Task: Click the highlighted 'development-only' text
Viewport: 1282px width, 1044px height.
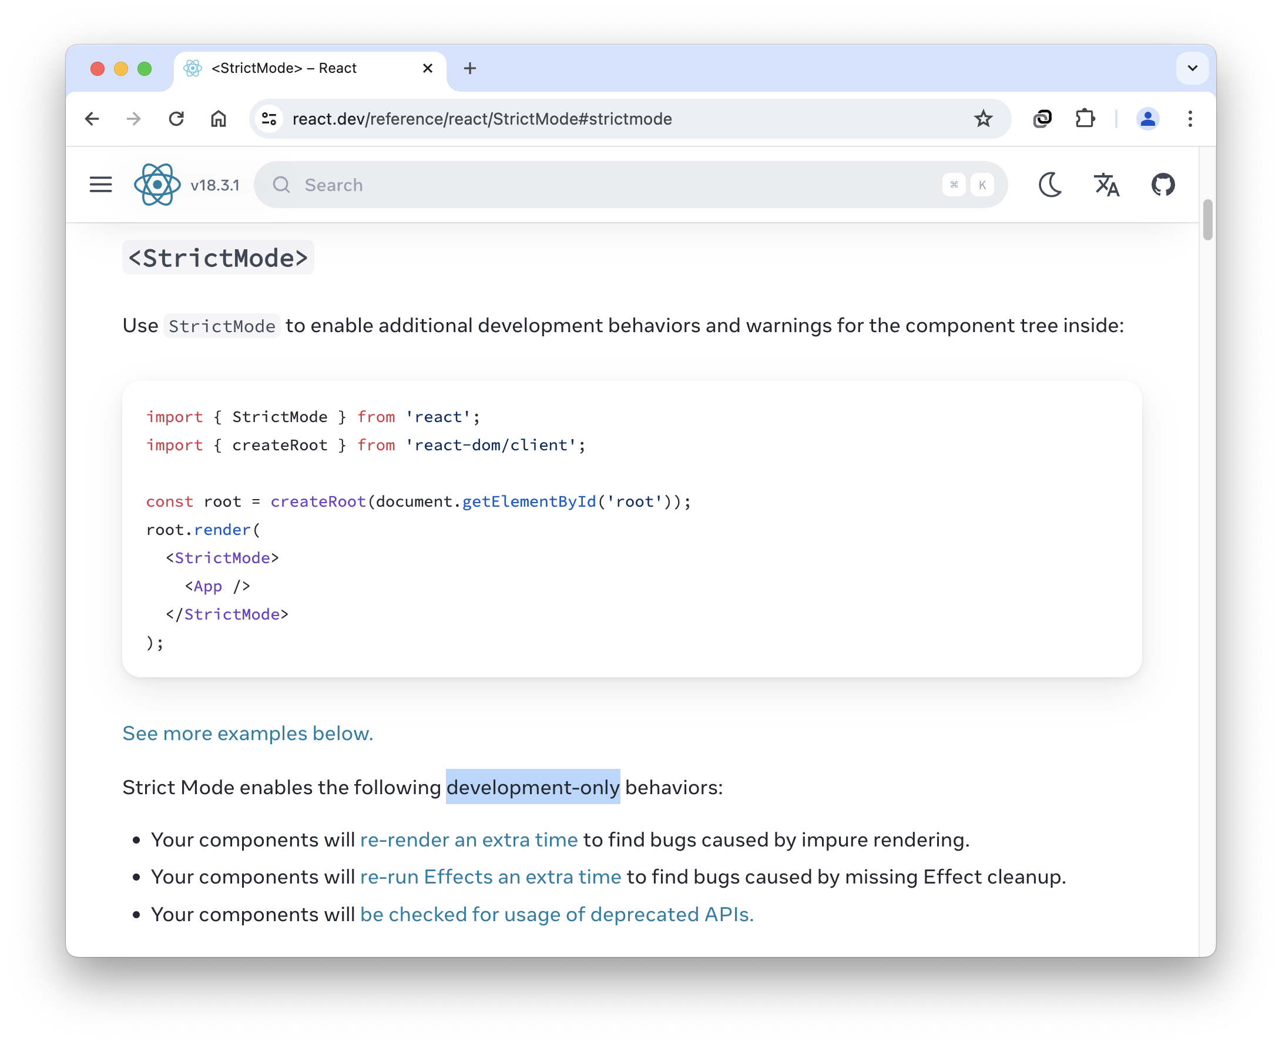Action: coord(532,787)
